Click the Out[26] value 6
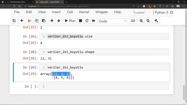 [x=41, y=43]
